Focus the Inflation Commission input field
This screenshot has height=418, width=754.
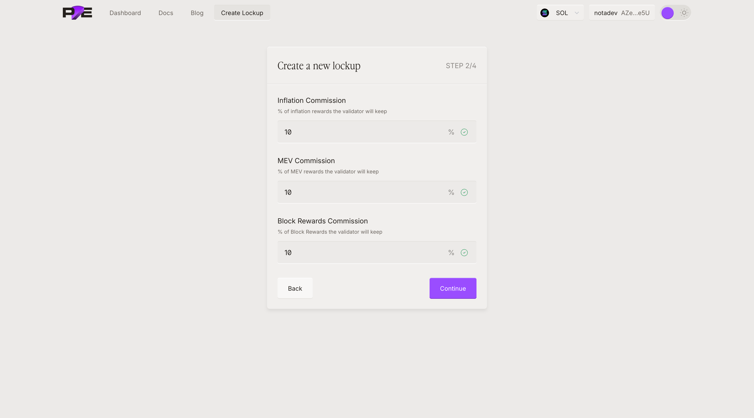click(x=360, y=132)
